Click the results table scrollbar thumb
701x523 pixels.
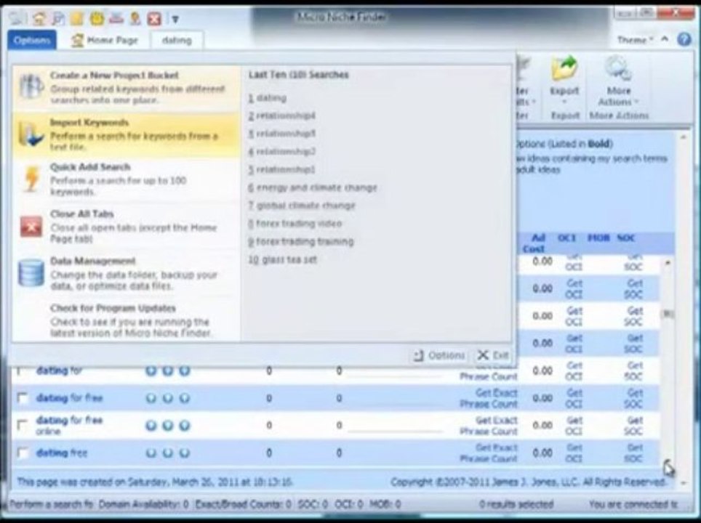(667, 314)
